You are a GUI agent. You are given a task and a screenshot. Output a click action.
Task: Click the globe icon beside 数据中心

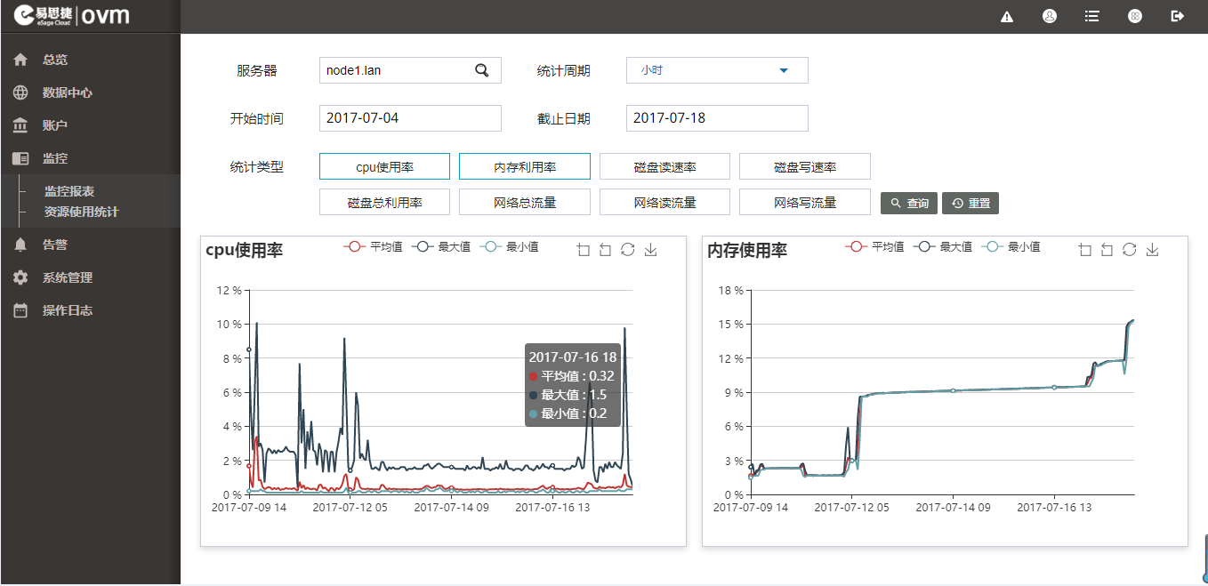[x=20, y=92]
